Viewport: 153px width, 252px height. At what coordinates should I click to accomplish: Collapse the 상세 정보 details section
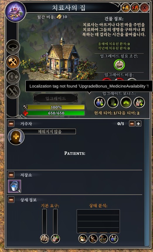point(11,200)
